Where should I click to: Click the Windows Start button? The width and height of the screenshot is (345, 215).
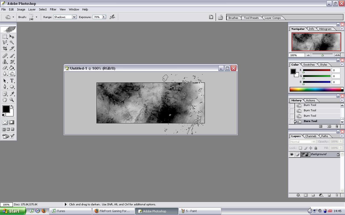coord(13,211)
